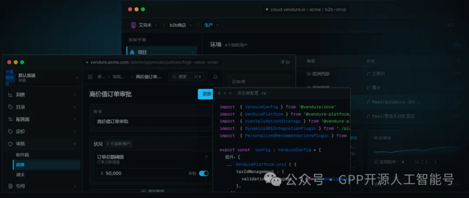
Task: Click the 审批 shield icon in the sidebar
Action: click(11, 144)
